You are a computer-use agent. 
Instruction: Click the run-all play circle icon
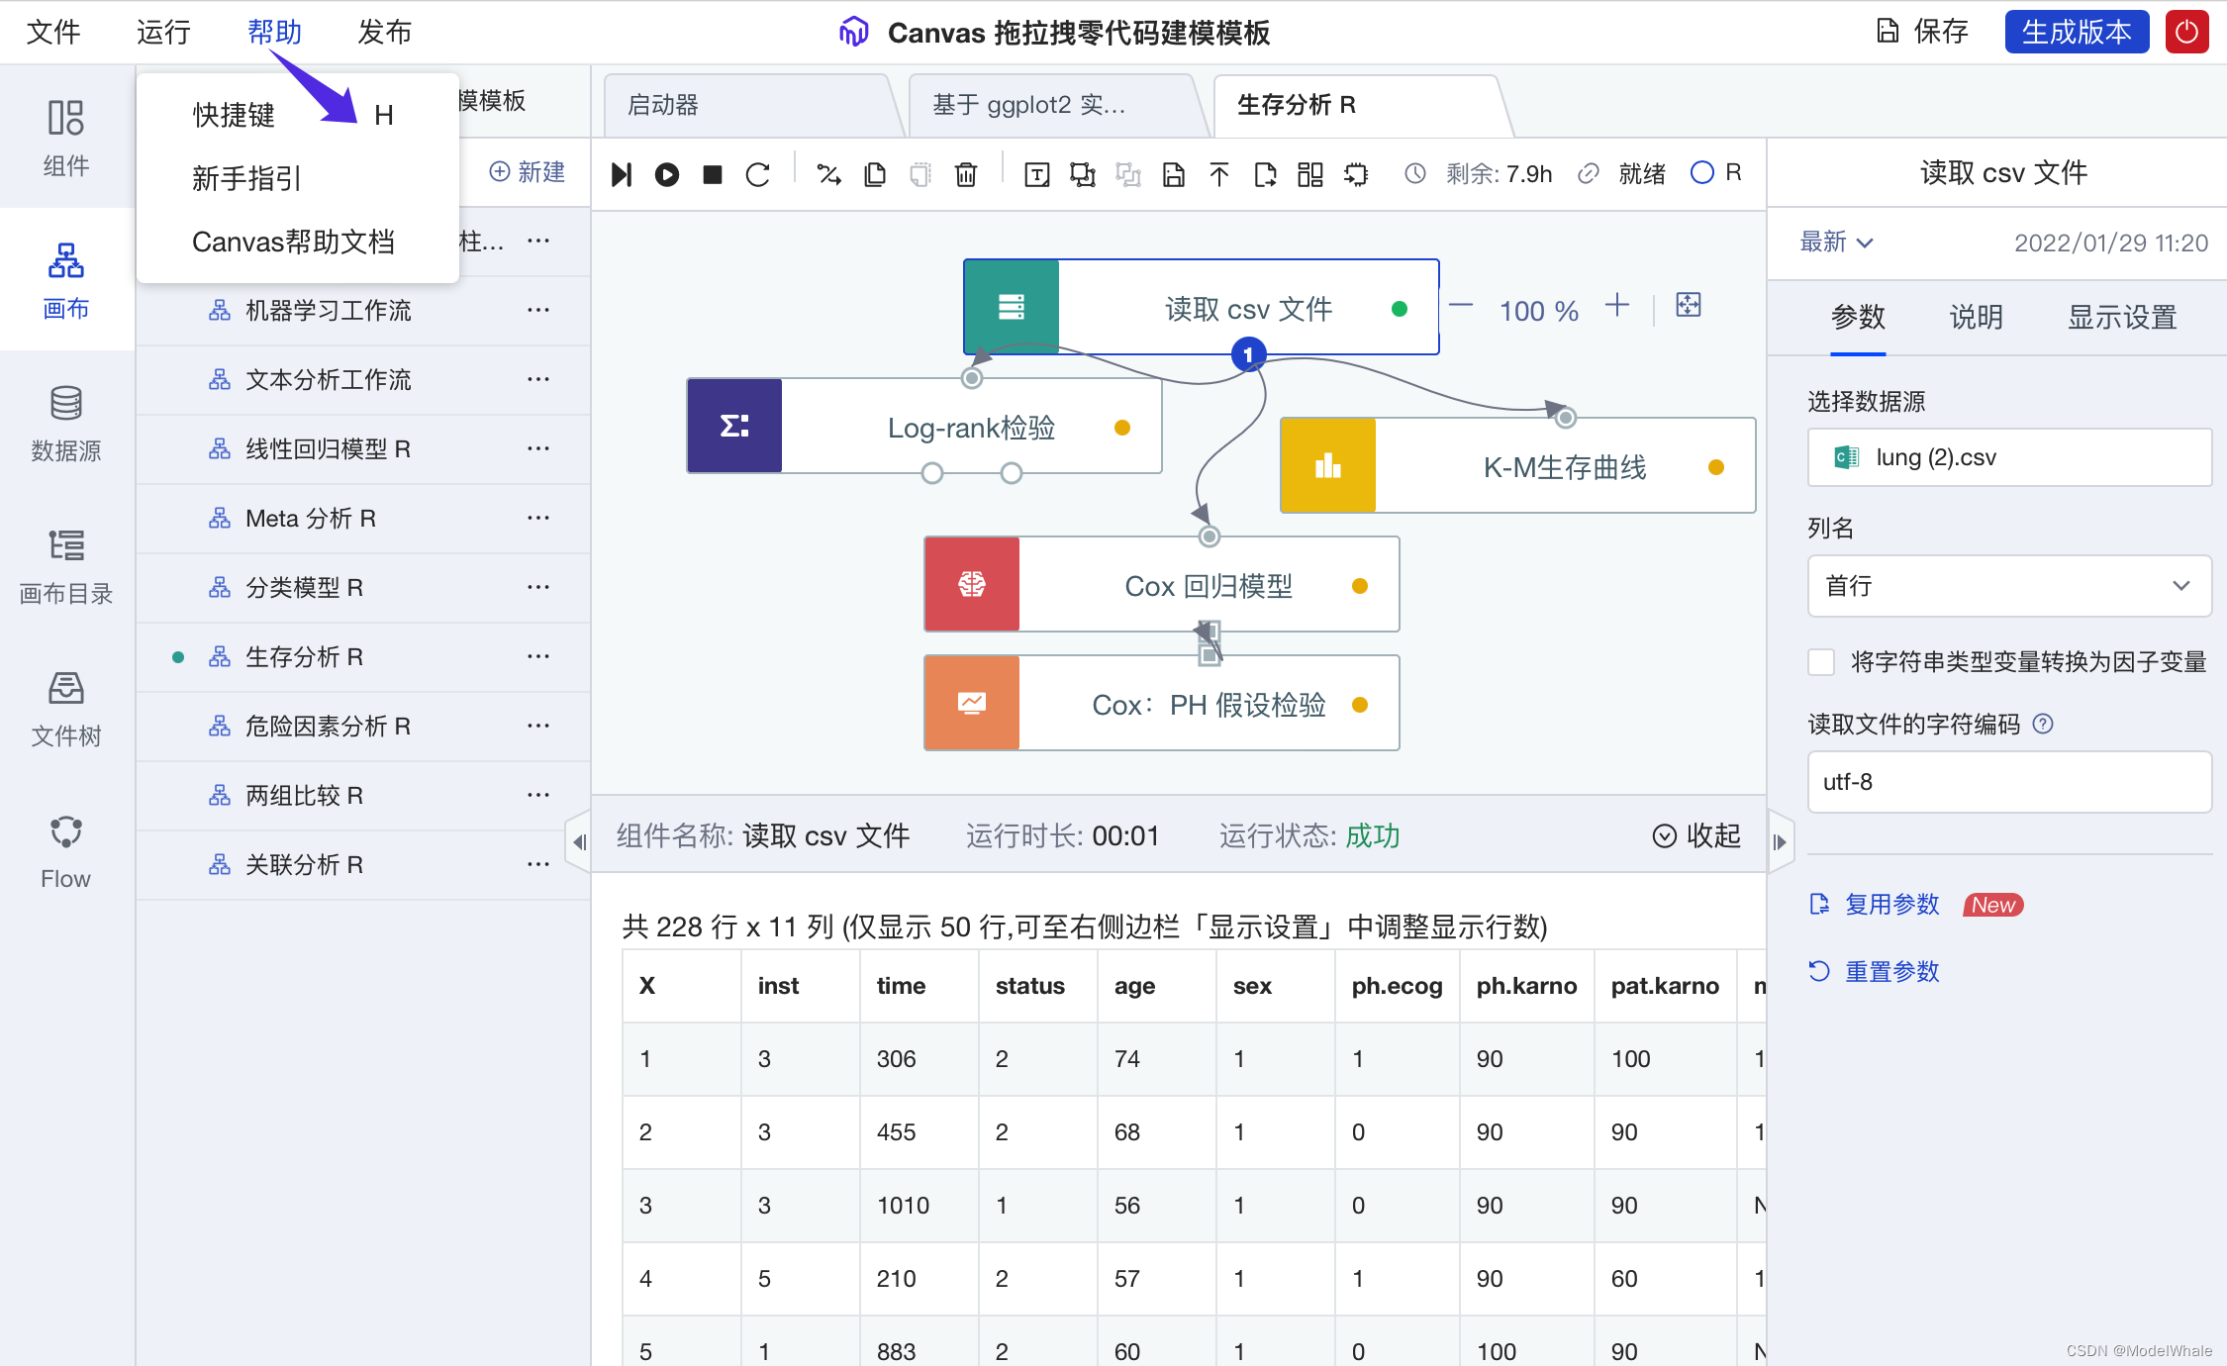[666, 175]
